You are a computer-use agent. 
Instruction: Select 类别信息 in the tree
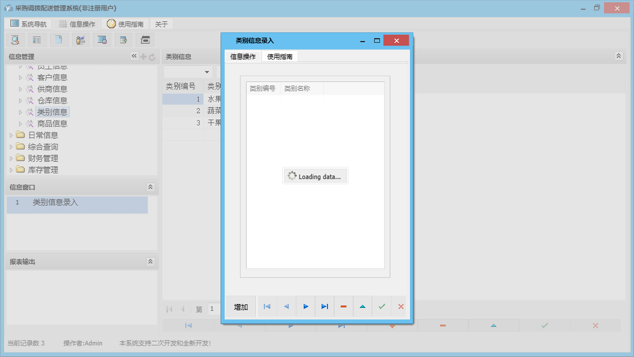click(52, 112)
